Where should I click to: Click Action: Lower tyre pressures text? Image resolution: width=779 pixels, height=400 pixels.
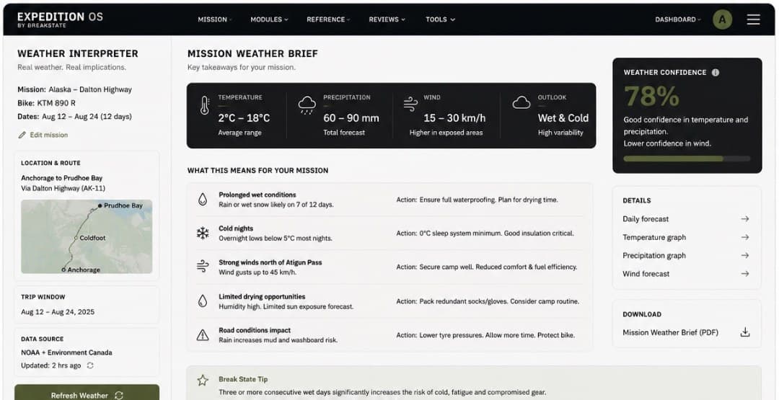[x=485, y=335]
